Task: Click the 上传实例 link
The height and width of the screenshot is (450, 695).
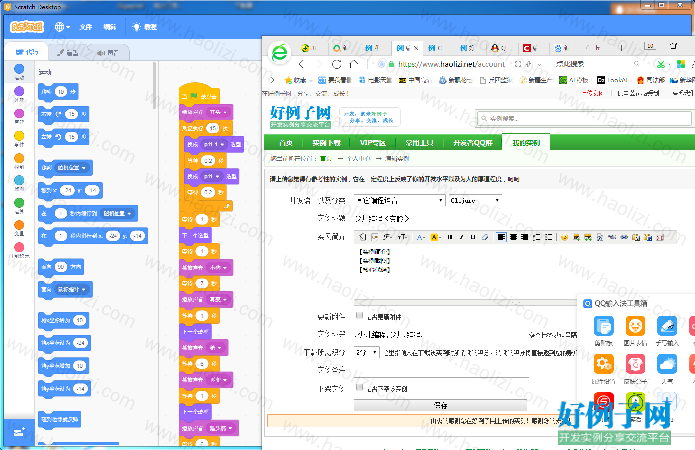Action: 592,93
